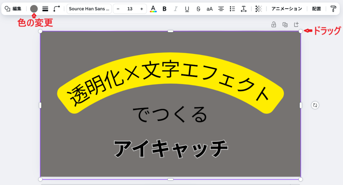The image size is (343, 185).
Task: Switch letter case with aA icon
Action: click(209, 9)
